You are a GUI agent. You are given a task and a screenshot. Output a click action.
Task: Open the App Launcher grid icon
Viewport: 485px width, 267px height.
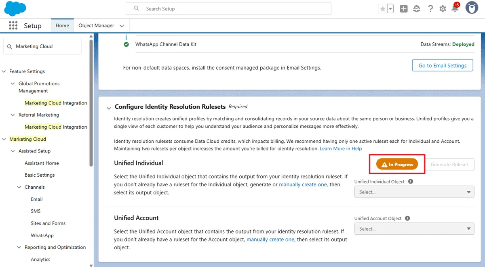click(13, 25)
